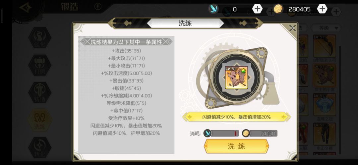
Task: Open the info icon next to 锻造
Action: click(98, 7)
